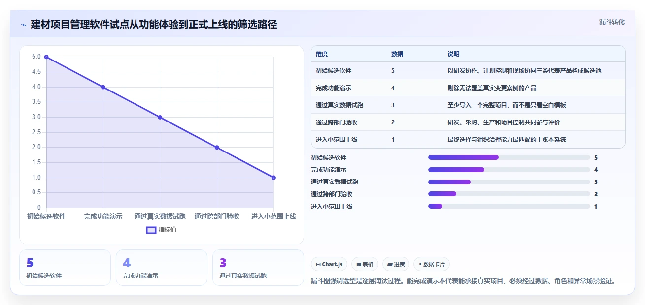
Task: Click the y-axis tick value 5.0
Action: pyautogui.click(x=36, y=57)
